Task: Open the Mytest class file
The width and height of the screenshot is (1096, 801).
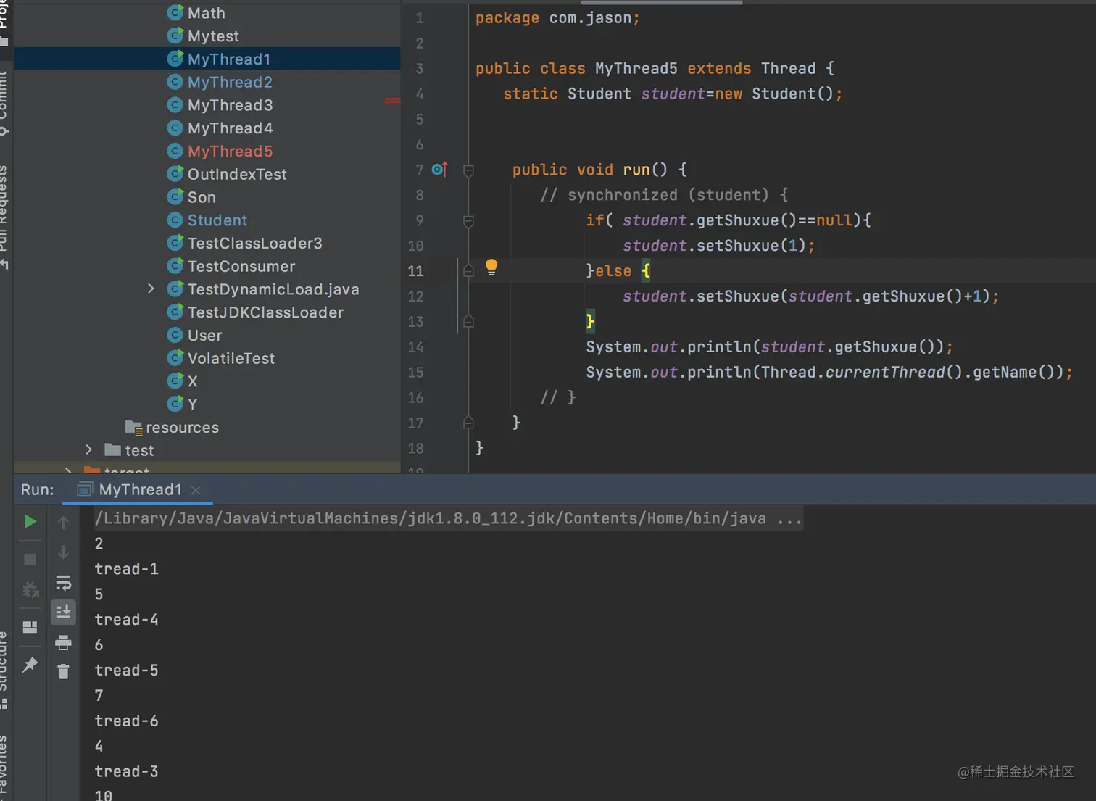Action: [213, 36]
